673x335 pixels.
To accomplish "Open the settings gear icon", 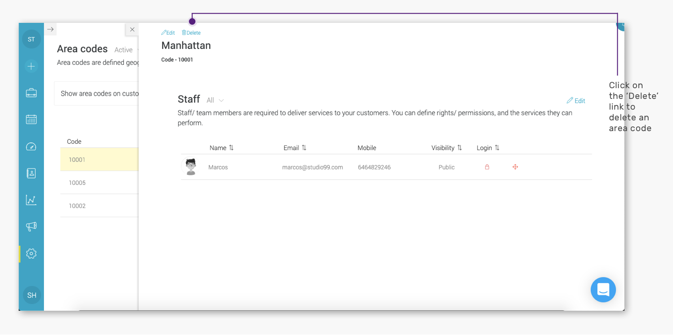I will [31, 254].
